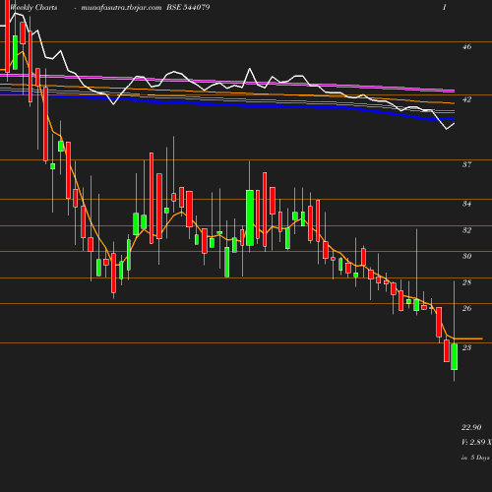Click the 'Weekly Charts' title text
492x492 pixels.
click(33, 7)
